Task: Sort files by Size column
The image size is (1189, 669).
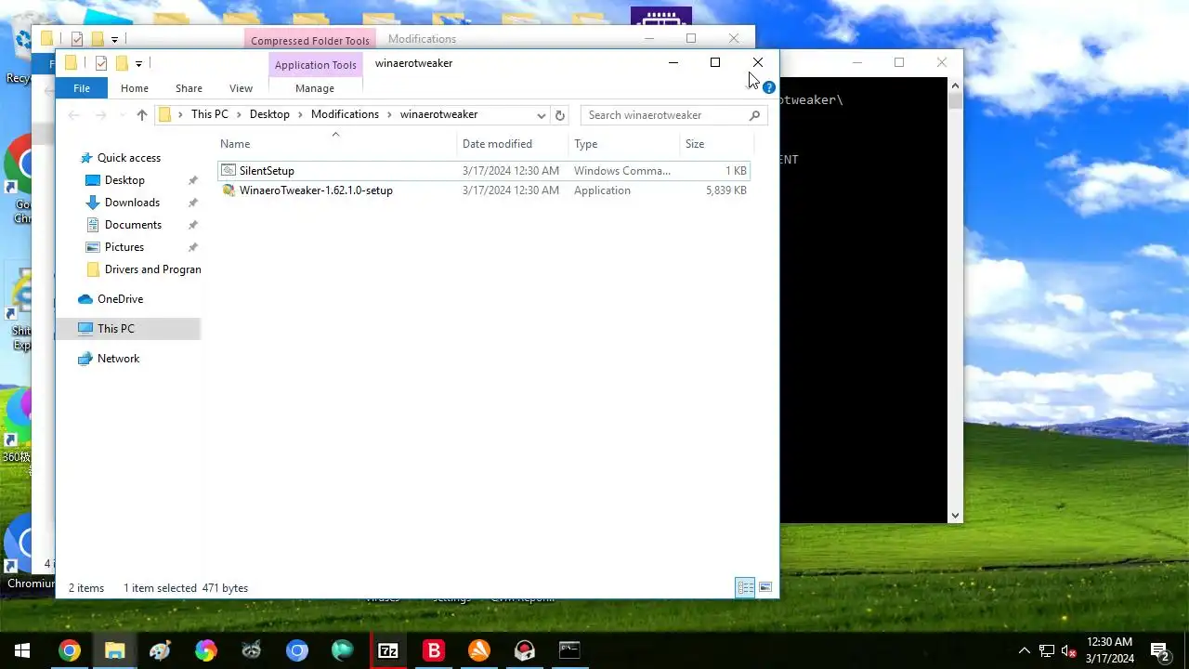Action: 716,144
